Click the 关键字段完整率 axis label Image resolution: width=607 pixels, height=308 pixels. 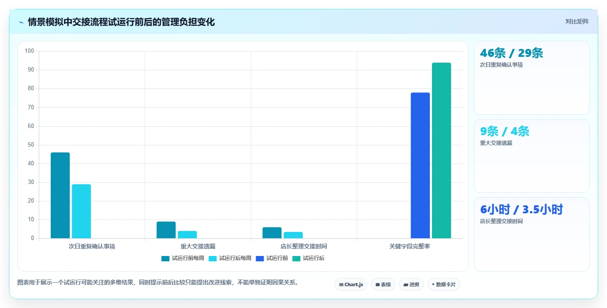410,246
